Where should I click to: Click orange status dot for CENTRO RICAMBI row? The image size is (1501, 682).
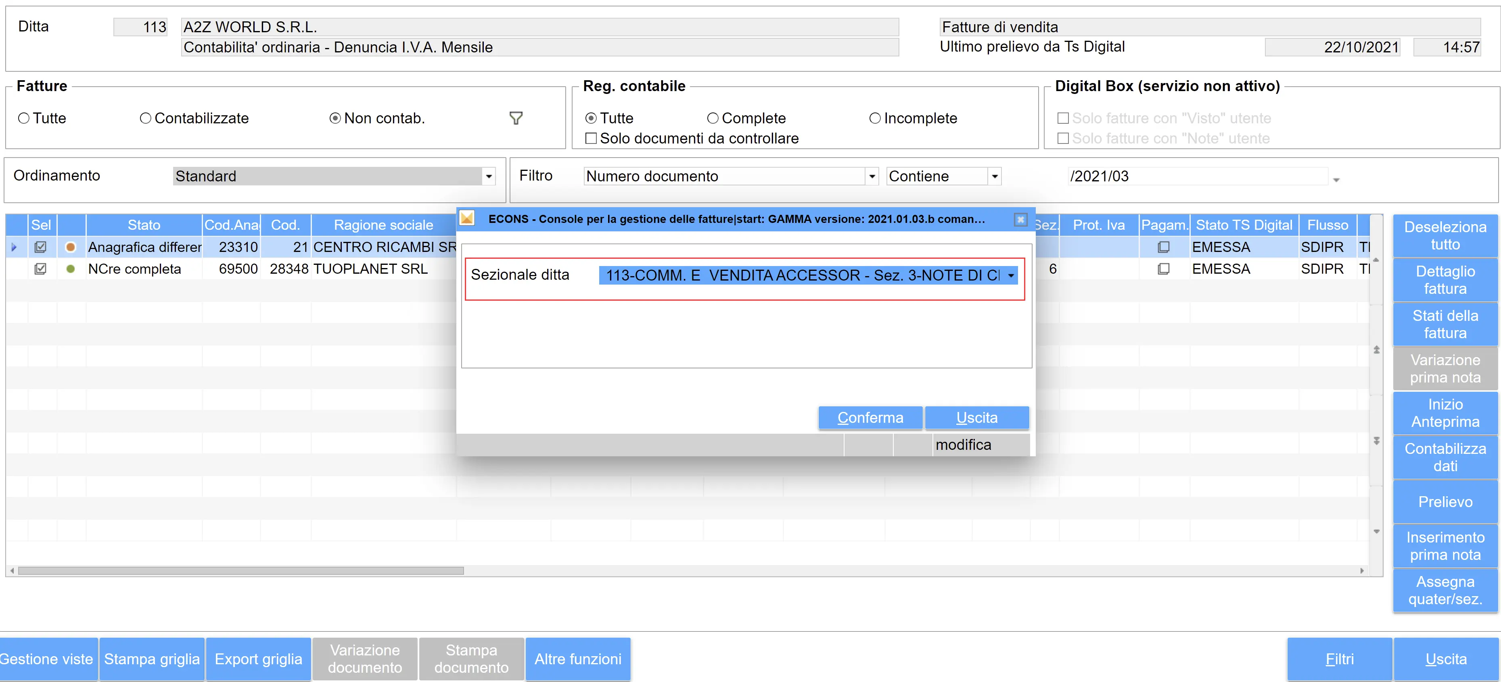tap(71, 247)
